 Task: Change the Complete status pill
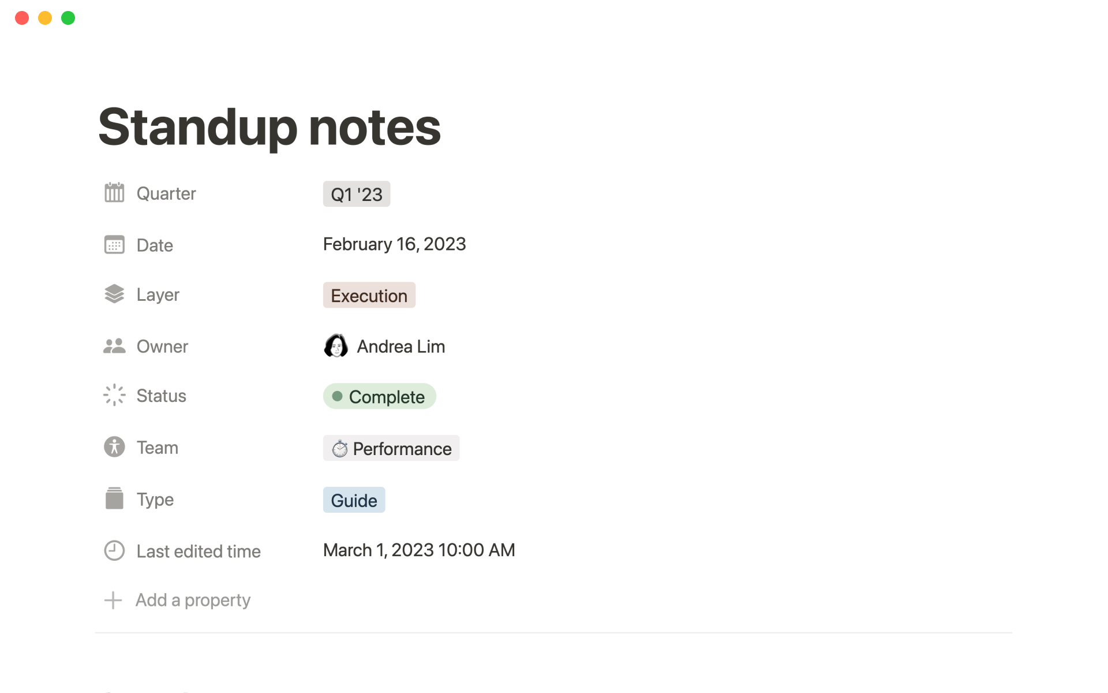(x=379, y=397)
